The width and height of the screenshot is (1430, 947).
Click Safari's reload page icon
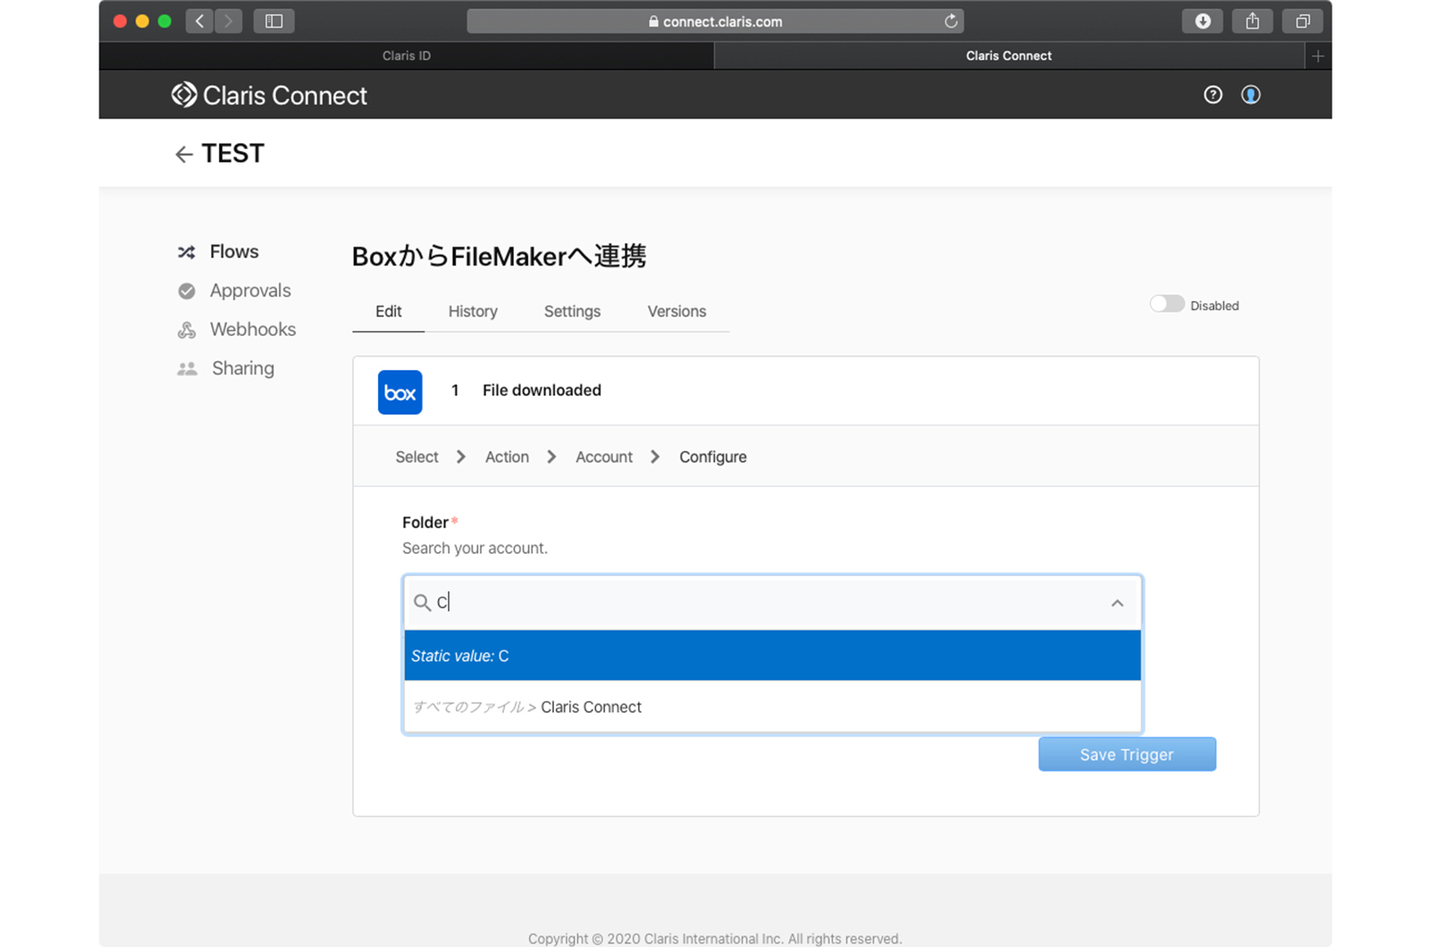click(x=951, y=21)
